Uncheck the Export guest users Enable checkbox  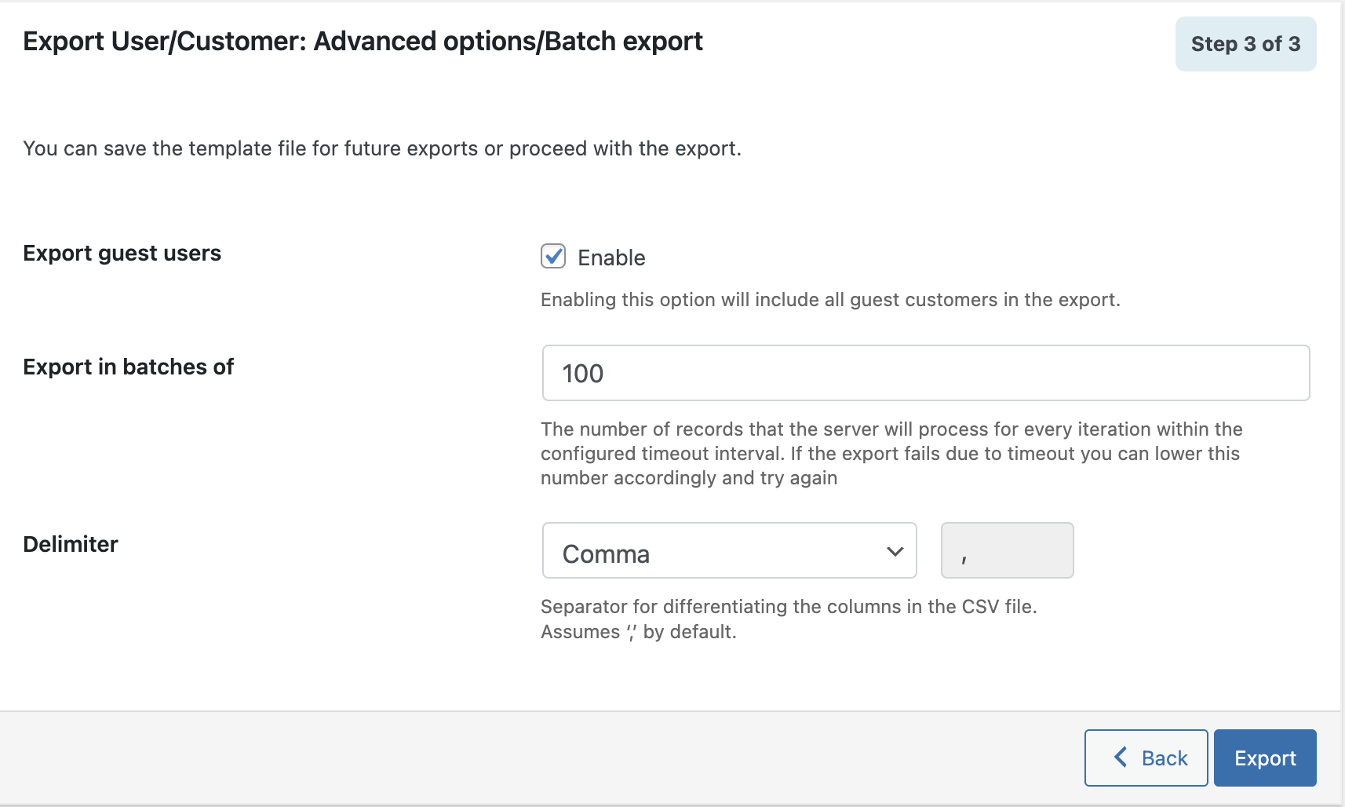coord(553,256)
